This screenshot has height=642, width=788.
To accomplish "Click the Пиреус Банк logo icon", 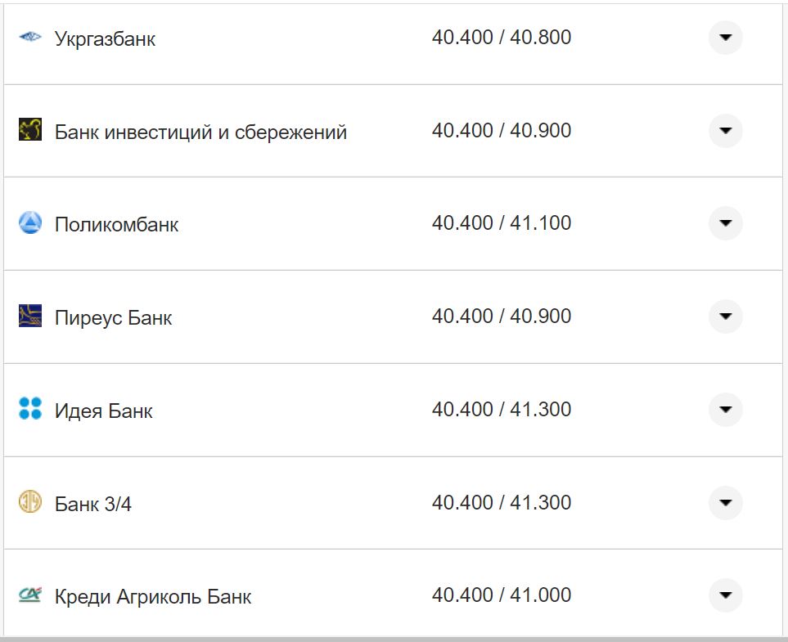I will (30, 317).
